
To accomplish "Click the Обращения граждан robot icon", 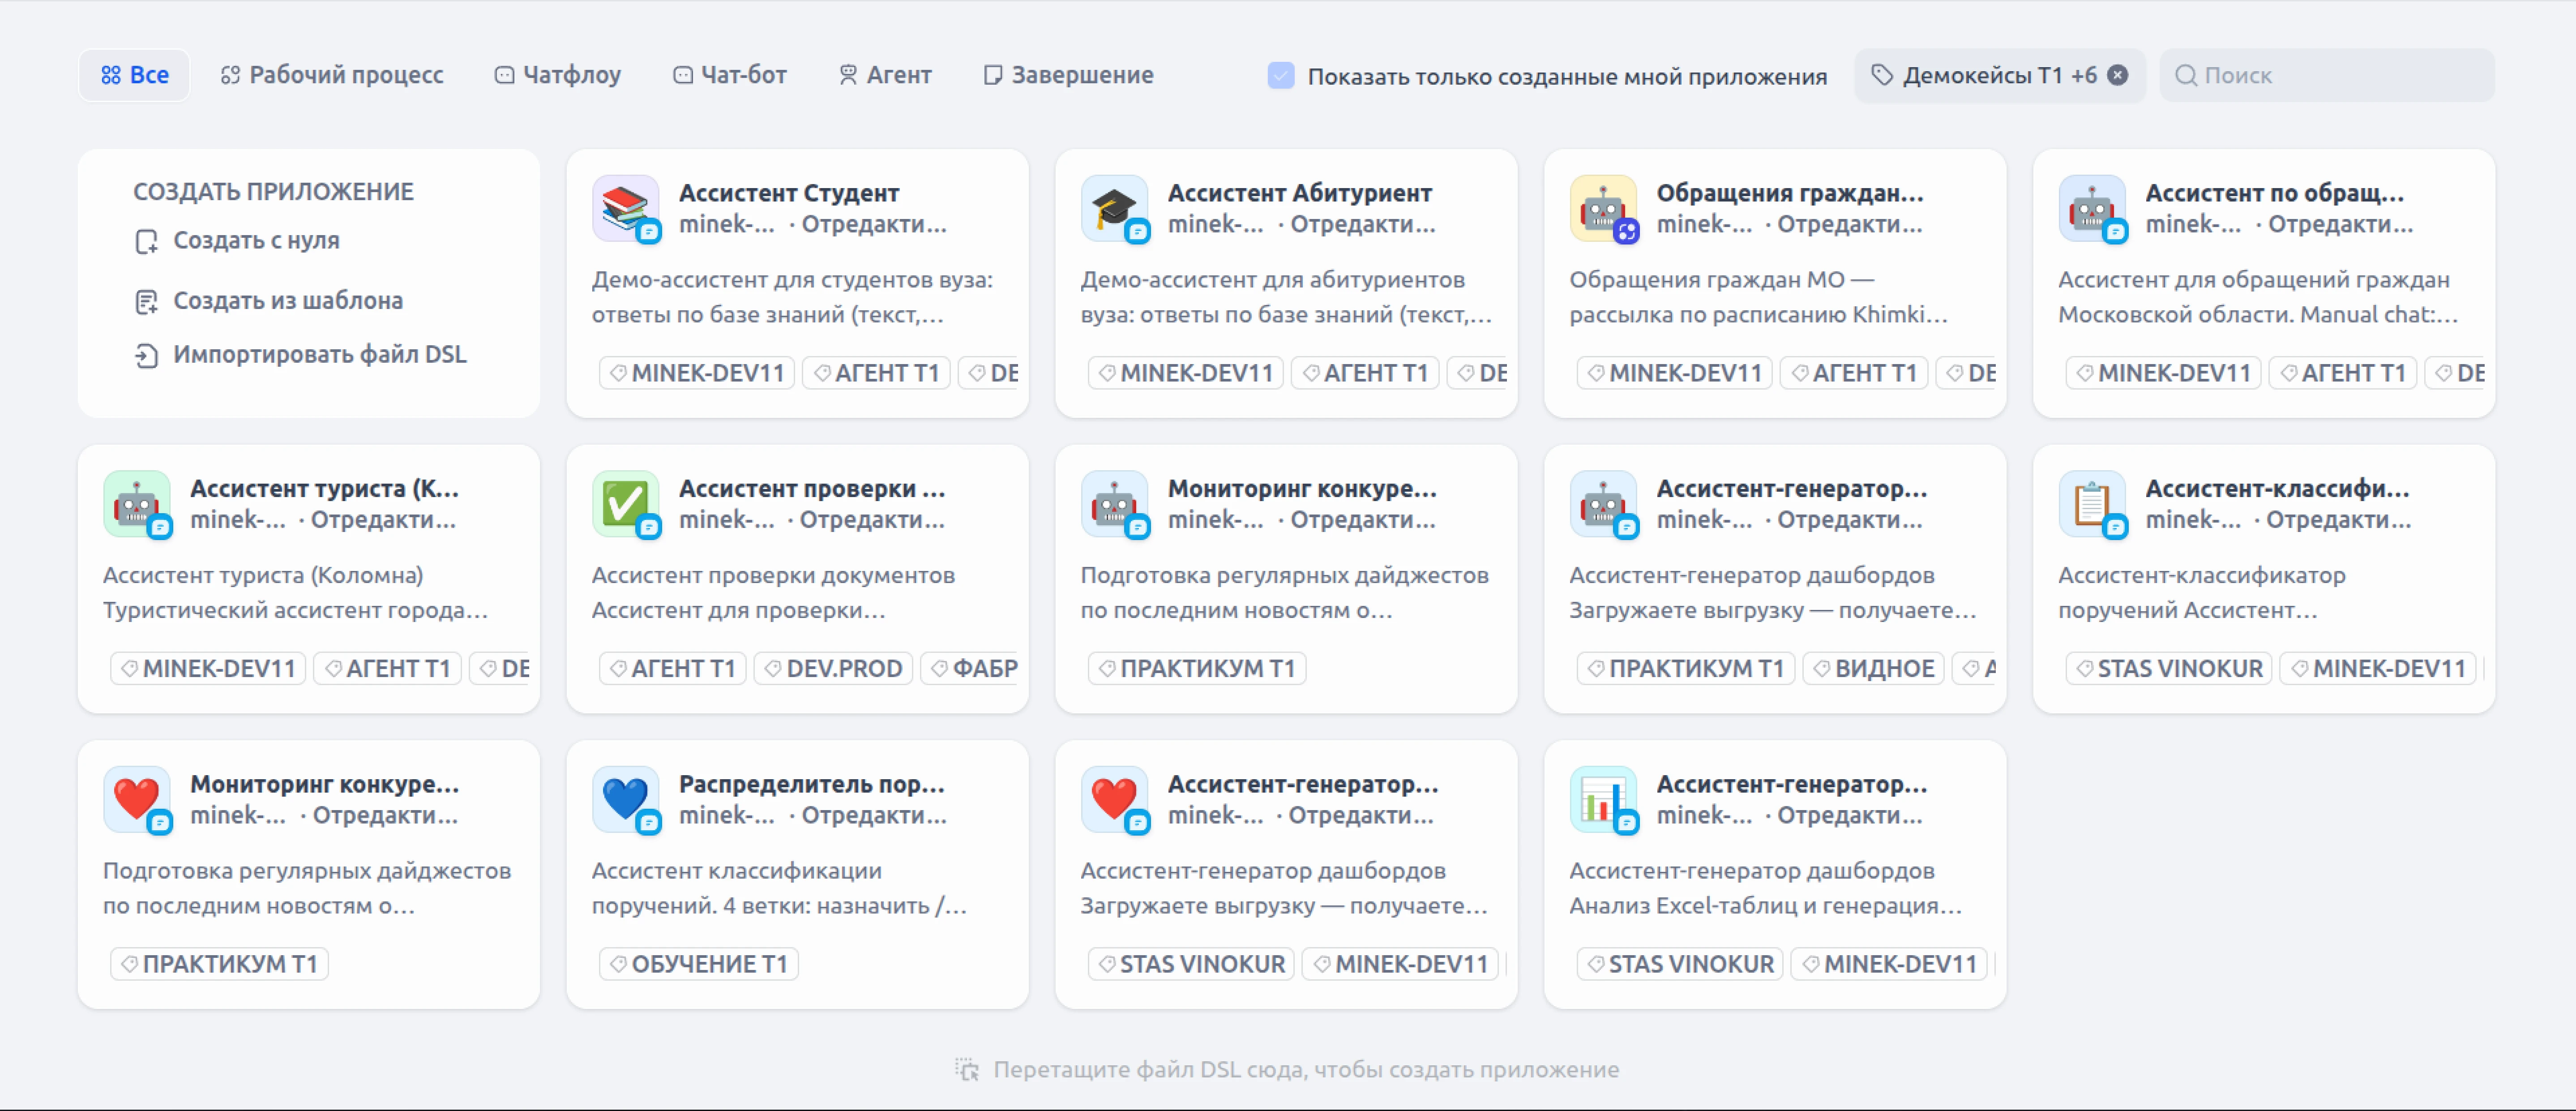I will point(1603,208).
